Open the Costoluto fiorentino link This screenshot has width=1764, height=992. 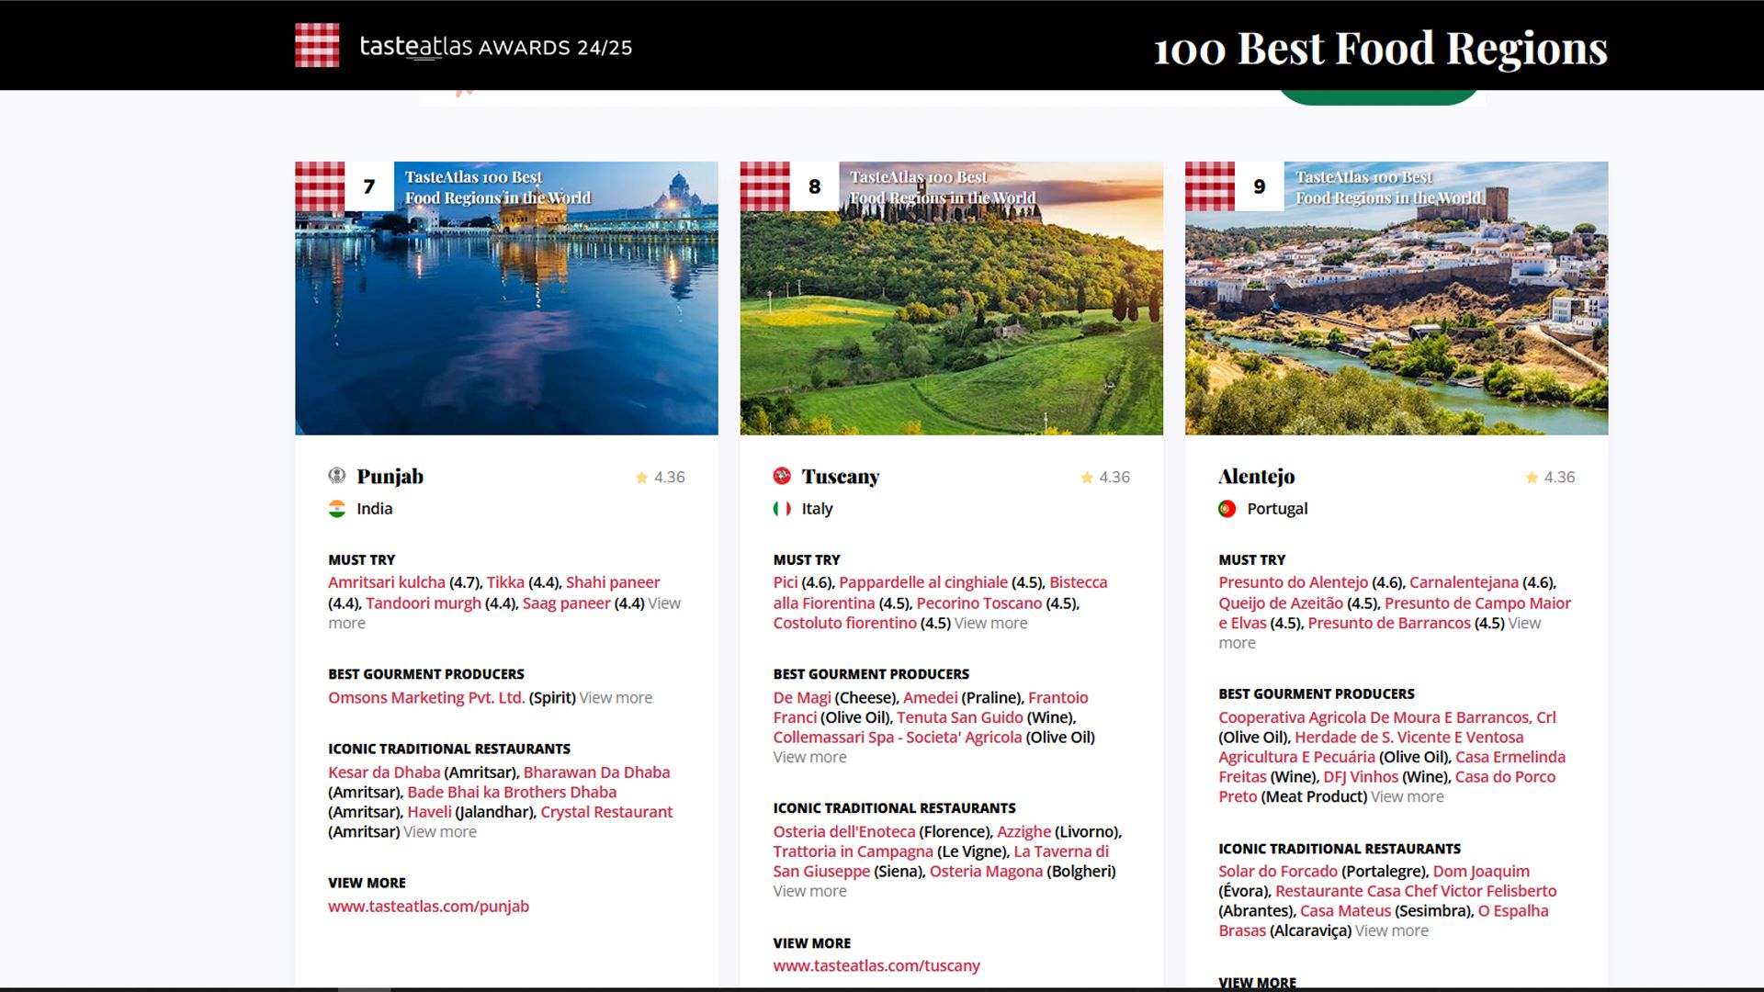tap(845, 624)
